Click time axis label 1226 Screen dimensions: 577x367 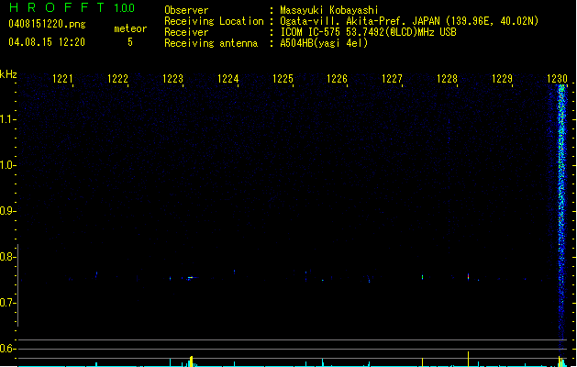point(338,79)
